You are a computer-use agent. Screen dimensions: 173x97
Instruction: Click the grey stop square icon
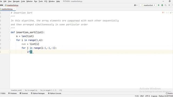[x=169, y=5]
